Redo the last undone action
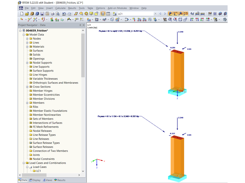This screenshot has width=245, height=183. (69, 14)
